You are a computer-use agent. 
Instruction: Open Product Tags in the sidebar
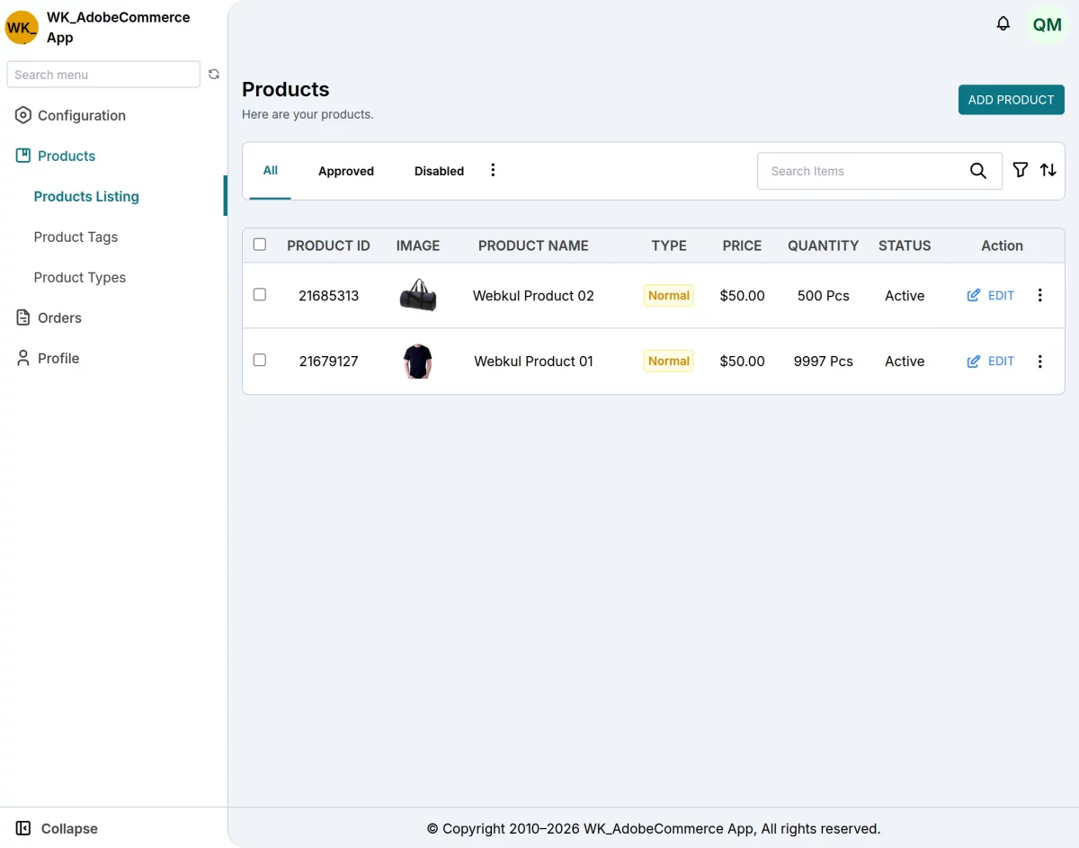pos(76,237)
